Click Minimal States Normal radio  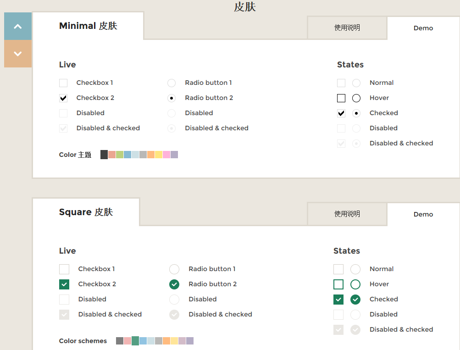point(356,83)
